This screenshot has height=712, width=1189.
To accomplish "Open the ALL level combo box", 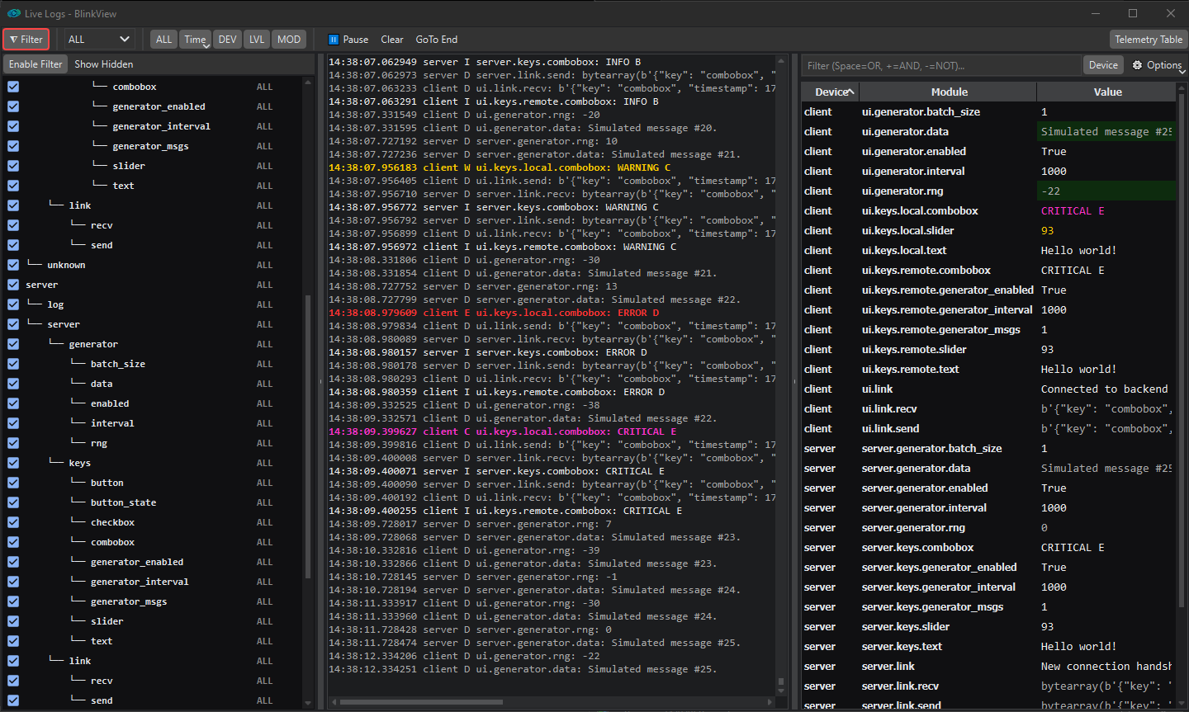I will pos(99,39).
